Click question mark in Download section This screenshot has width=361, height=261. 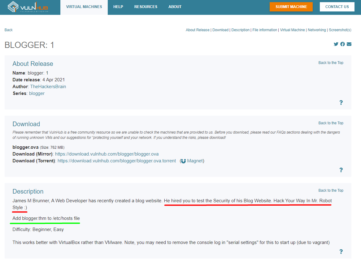tap(341, 170)
